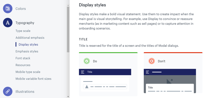Open Mobile type scale link
This screenshot has width=205, height=98.
pos(28,72)
